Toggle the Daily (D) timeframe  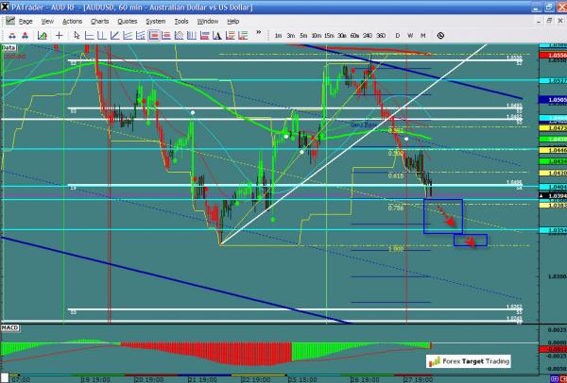(398, 35)
